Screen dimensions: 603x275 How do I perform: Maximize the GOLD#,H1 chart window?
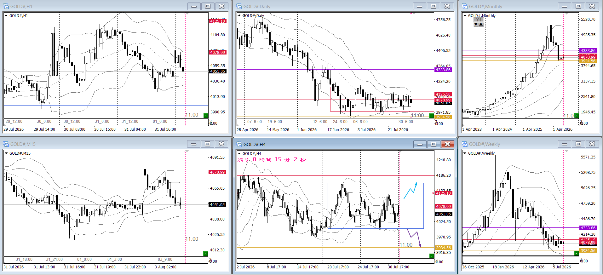coord(208,6)
